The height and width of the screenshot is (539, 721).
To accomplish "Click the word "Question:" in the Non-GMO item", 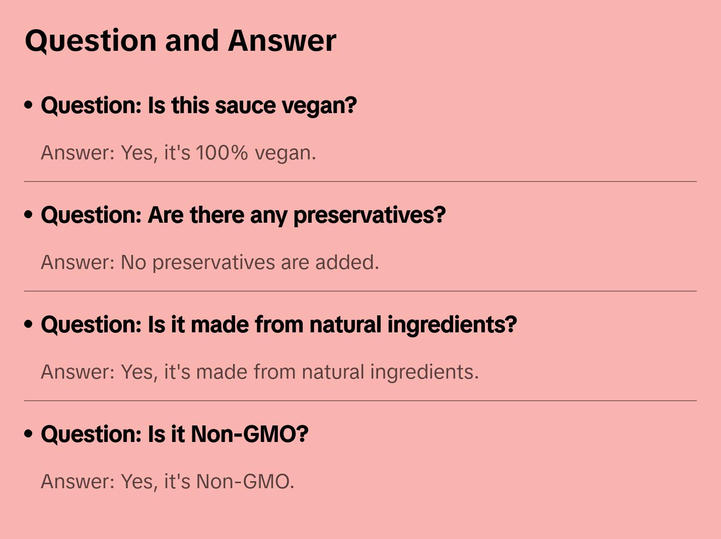I will (91, 434).
